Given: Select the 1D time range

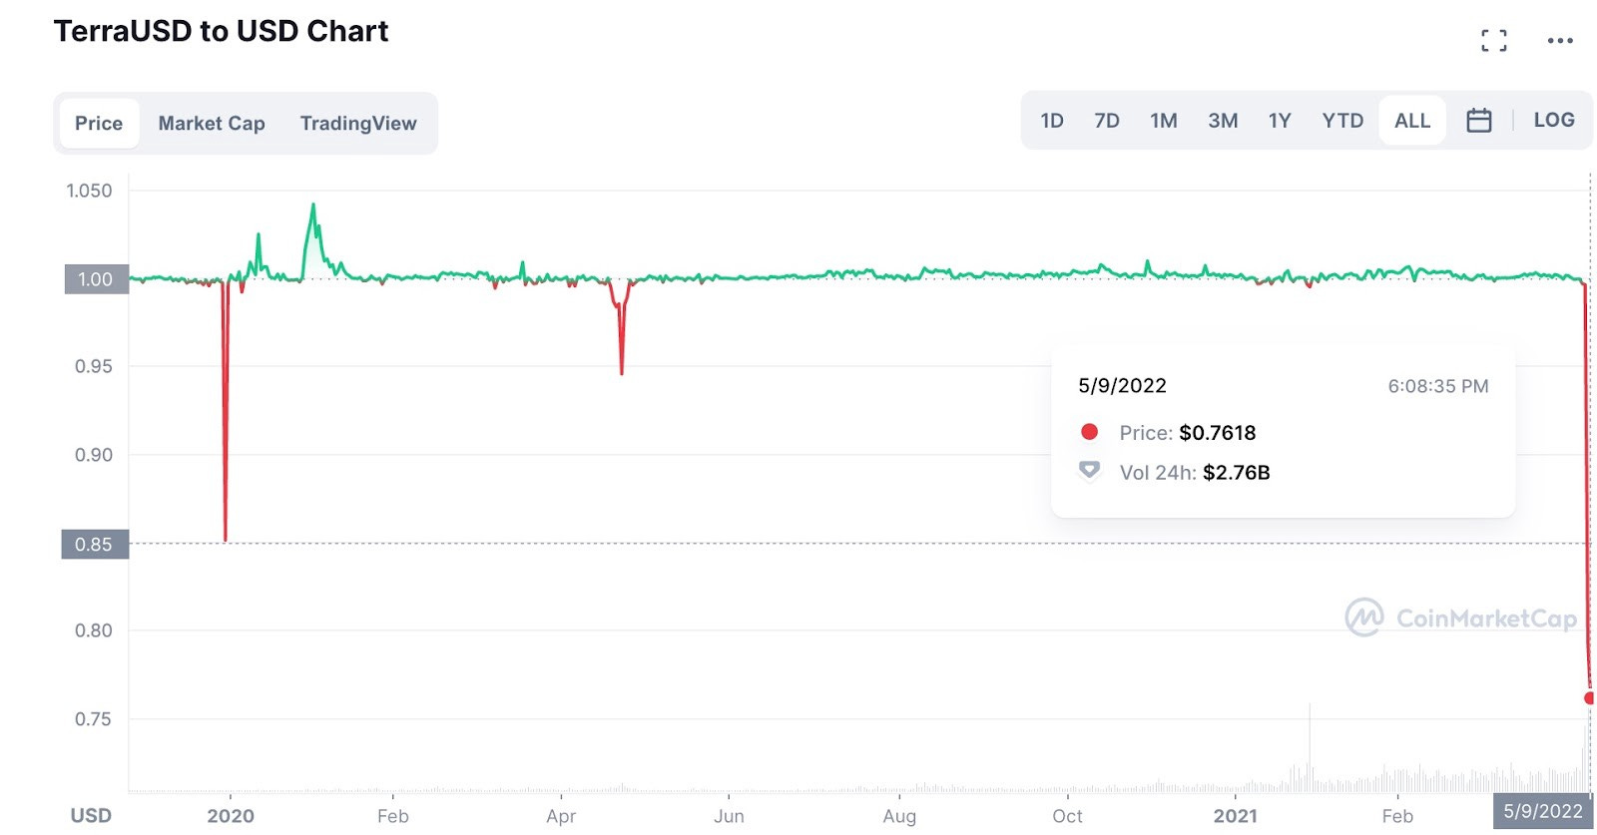Looking at the screenshot, I should pyautogui.click(x=1052, y=121).
